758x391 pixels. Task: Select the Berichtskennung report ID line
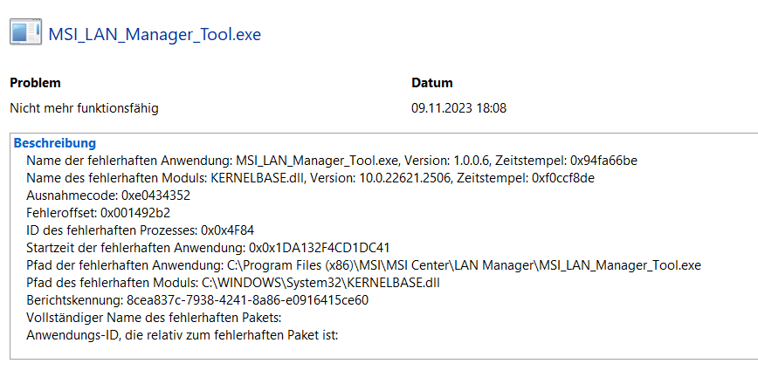pos(197,299)
